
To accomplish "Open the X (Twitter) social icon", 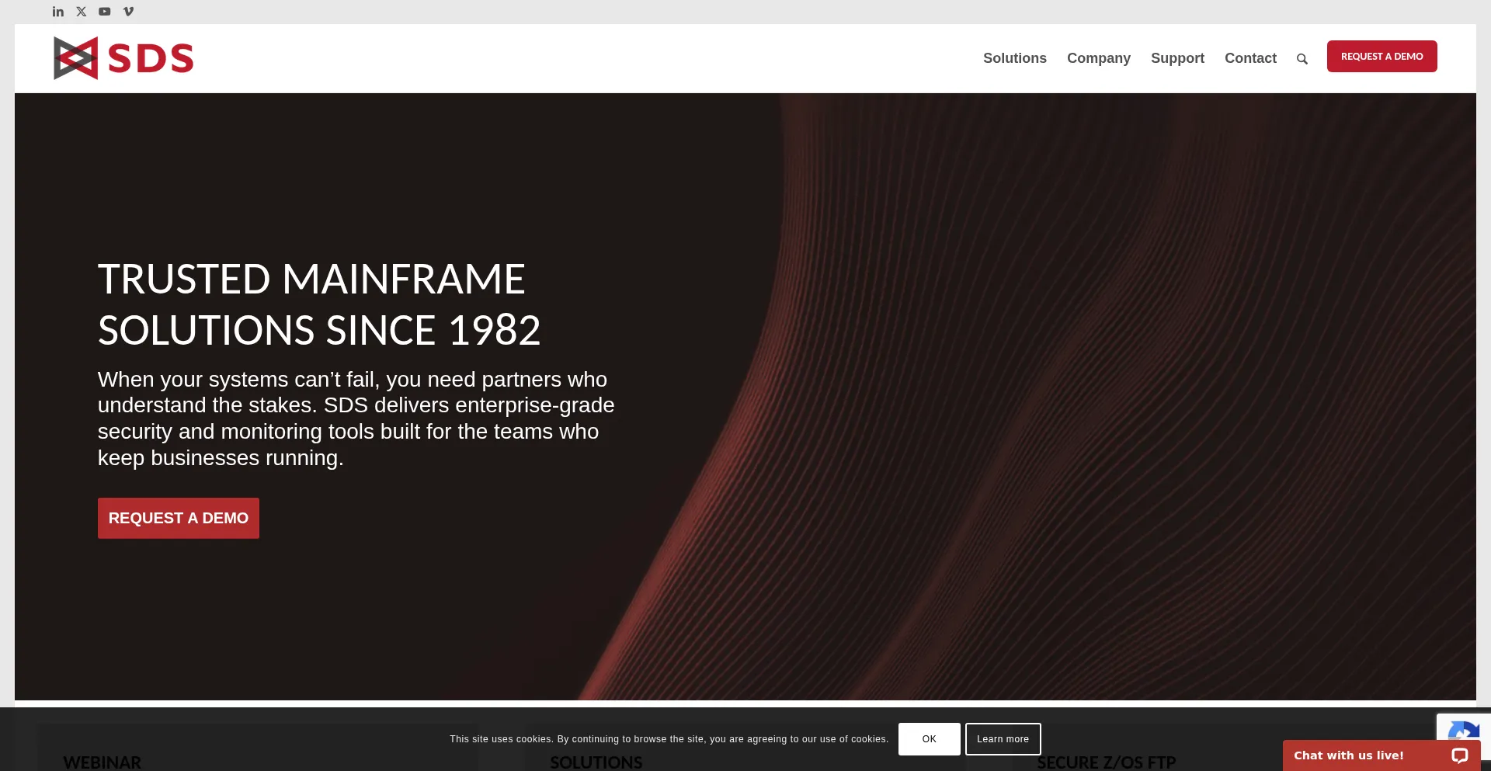I will point(82,12).
